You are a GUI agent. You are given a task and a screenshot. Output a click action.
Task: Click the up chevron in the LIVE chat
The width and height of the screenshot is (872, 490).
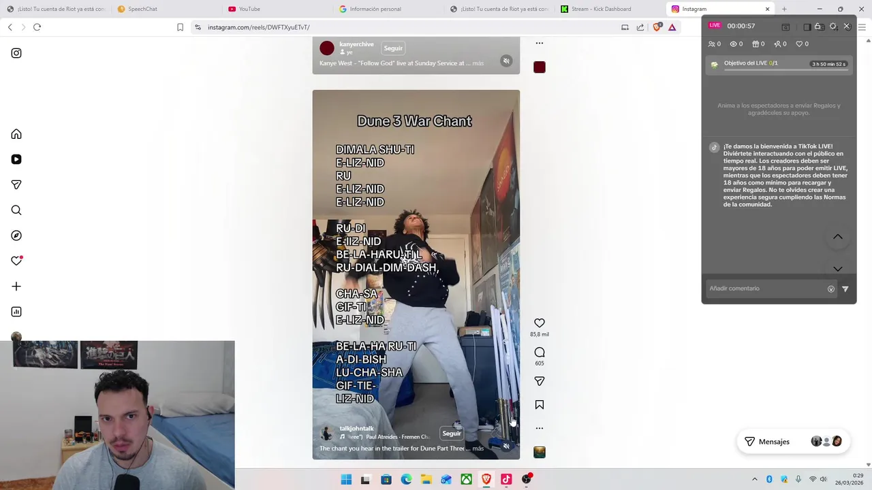point(838,237)
